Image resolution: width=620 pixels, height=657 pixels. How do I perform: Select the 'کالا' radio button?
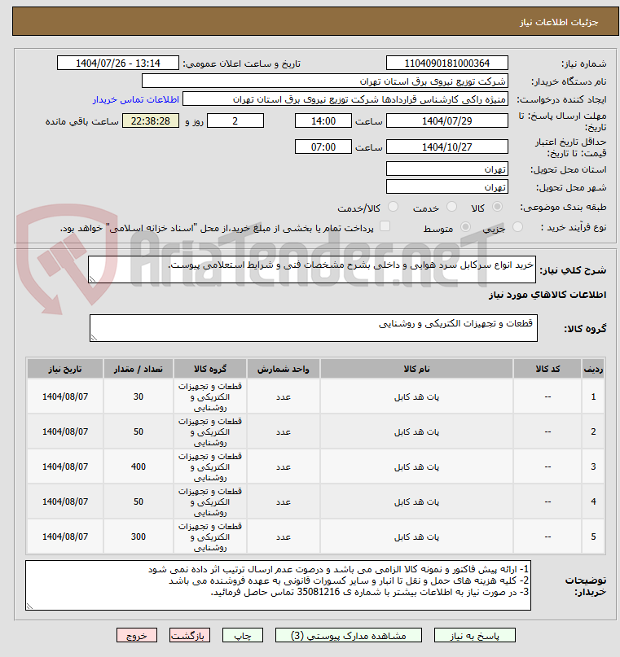tap(497, 207)
